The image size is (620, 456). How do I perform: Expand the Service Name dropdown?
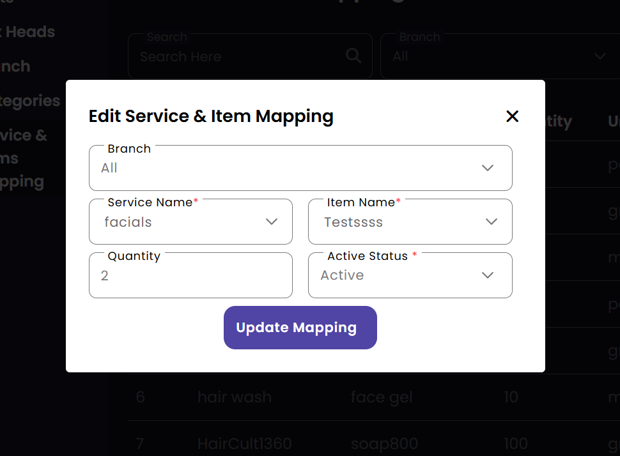[190, 222]
